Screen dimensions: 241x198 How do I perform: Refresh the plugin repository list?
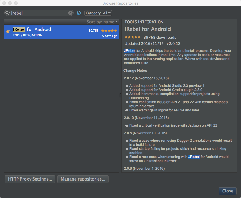(79, 13)
